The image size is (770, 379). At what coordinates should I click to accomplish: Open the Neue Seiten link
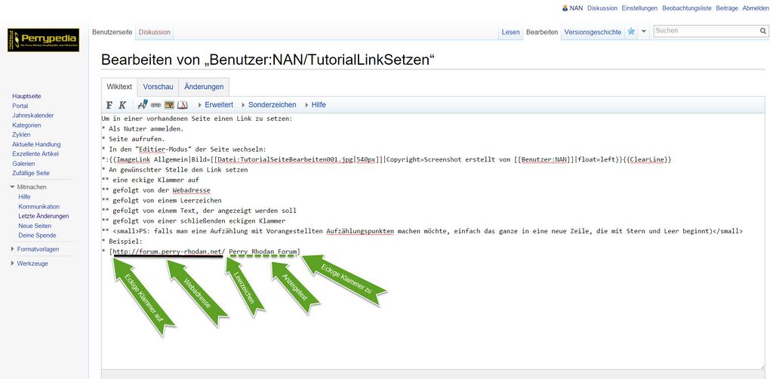click(35, 226)
